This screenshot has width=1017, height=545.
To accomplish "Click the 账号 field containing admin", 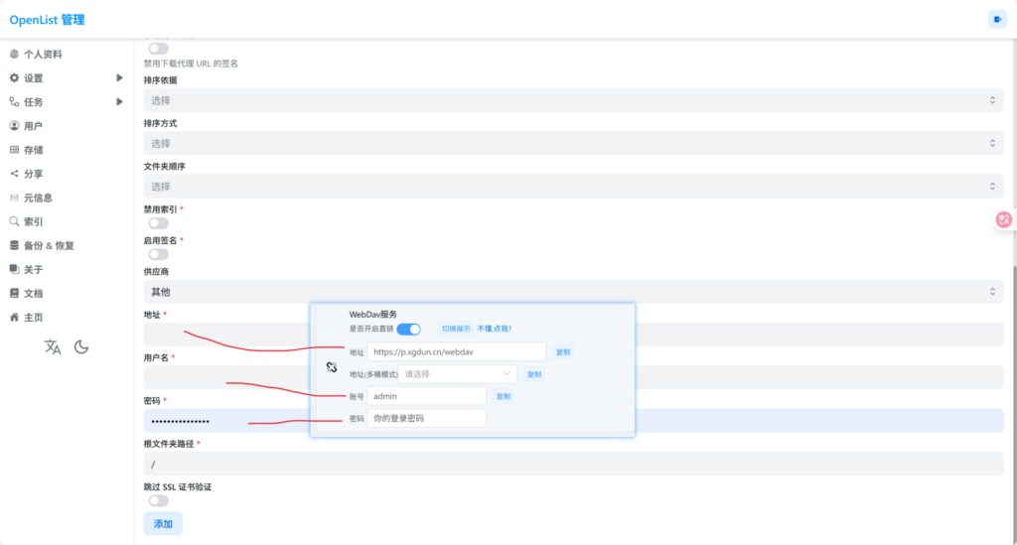I will pyautogui.click(x=427, y=396).
